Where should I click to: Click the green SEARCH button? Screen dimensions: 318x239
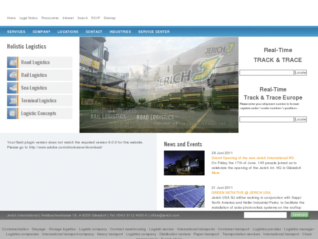[x=300, y=215]
